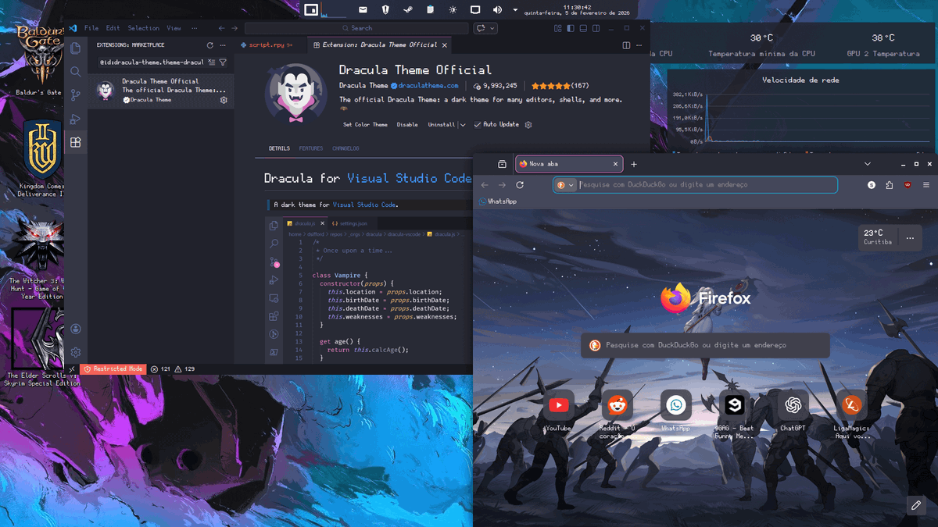Expand hidden system tray icons arrow
Image resolution: width=938 pixels, height=527 pixels.
(x=515, y=10)
